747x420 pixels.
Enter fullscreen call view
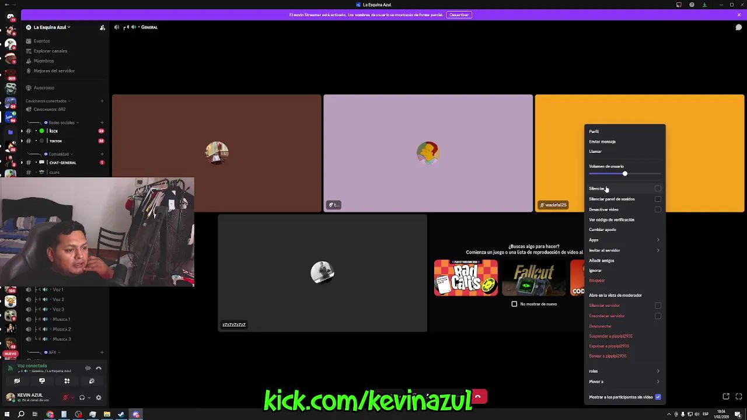click(739, 397)
